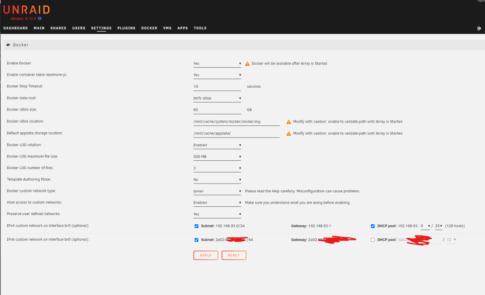Click the Docker Stop Timeout field

coord(217,87)
